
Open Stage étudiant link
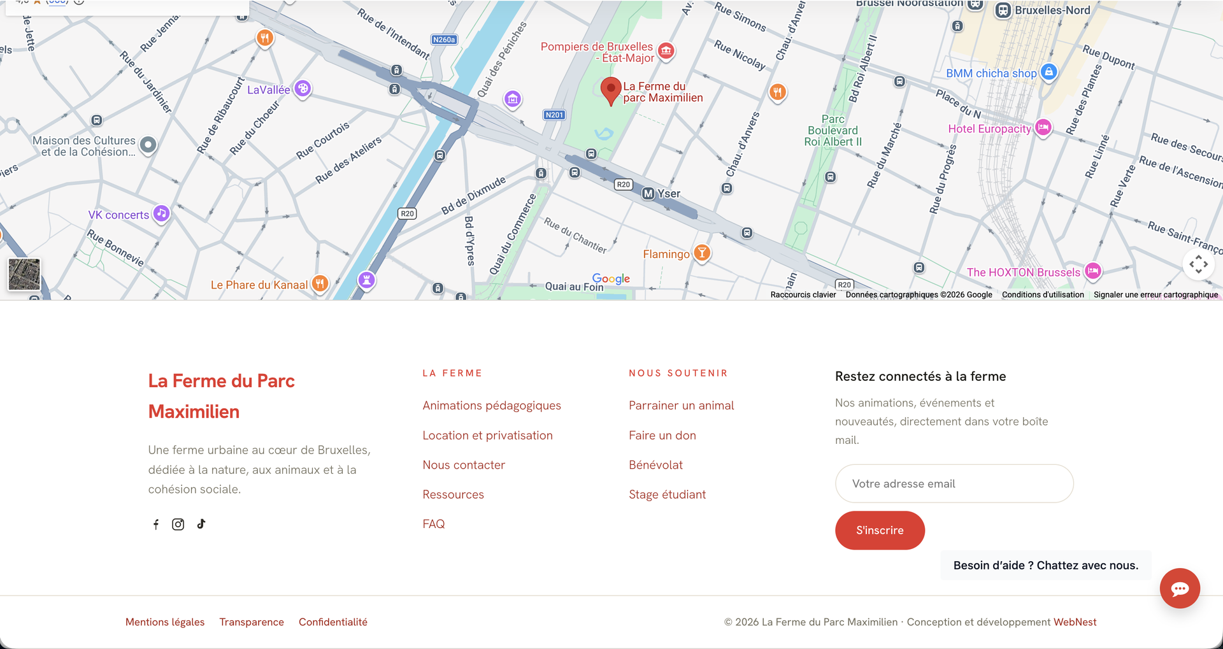pyautogui.click(x=667, y=495)
